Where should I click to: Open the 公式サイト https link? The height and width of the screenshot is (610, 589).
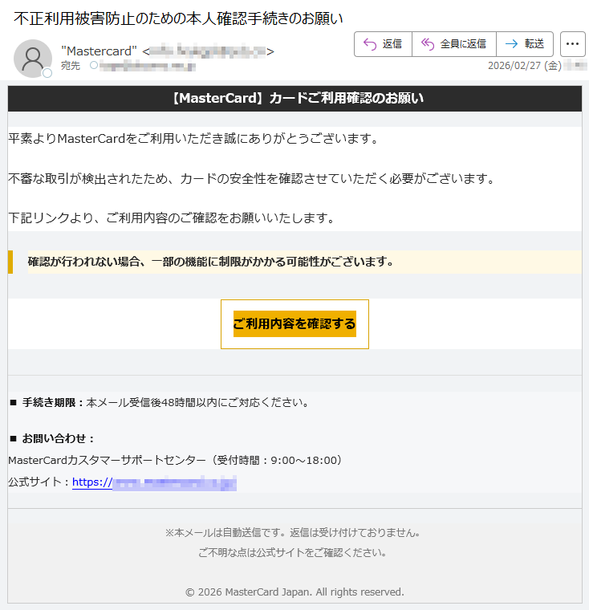coord(154,482)
